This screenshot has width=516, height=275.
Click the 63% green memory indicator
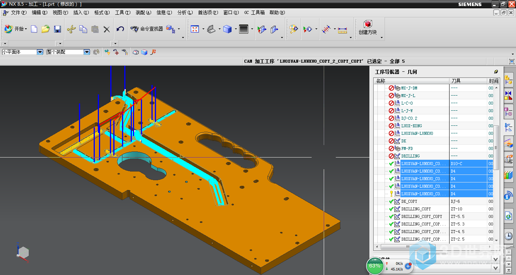coord(375,266)
